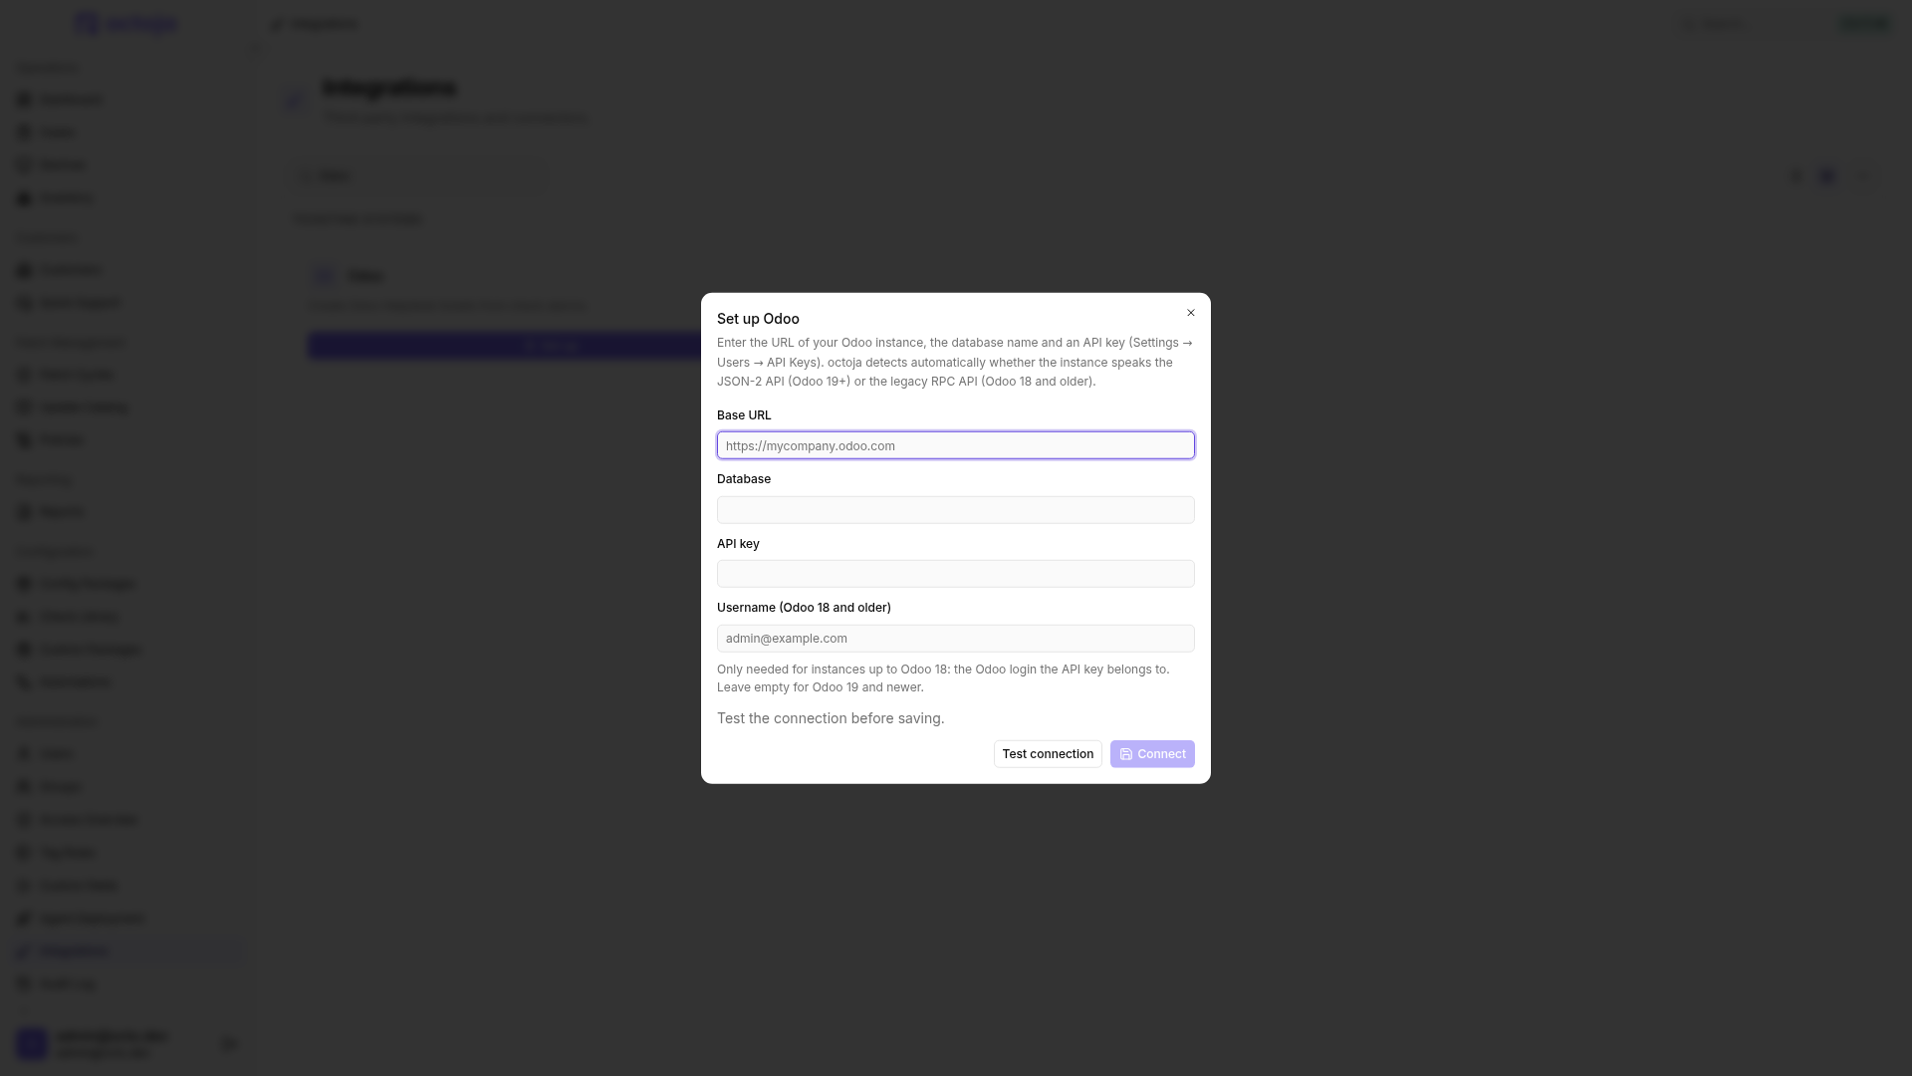Viewport: 1912px width, 1076px height.
Task: Focus the Base URL input field
Action: [955, 445]
